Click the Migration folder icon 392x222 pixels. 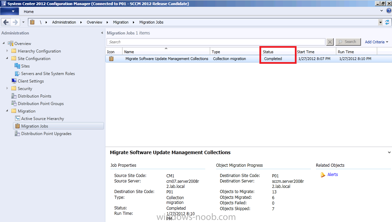[x=14, y=111]
